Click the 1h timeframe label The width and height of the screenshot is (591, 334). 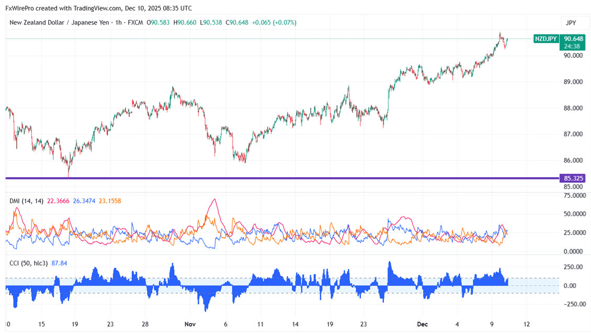click(118, 22)
